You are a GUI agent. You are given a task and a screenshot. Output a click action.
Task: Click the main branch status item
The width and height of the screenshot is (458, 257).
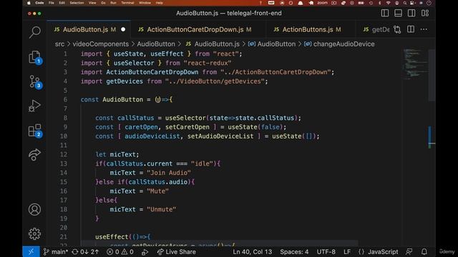(56, 252)
